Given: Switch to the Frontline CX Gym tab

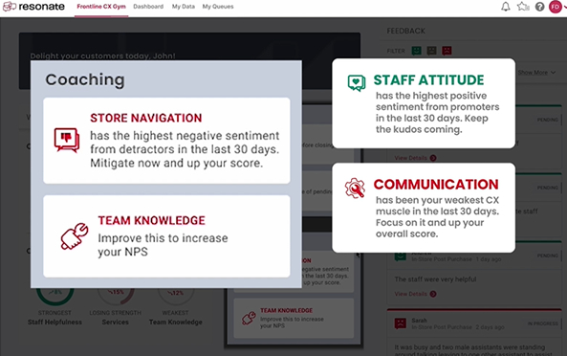Looking at the screenshot, I should pos(101,7).
